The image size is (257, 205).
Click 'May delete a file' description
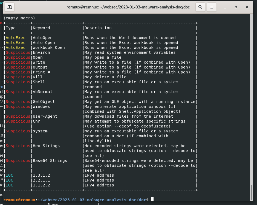(105, 77)
